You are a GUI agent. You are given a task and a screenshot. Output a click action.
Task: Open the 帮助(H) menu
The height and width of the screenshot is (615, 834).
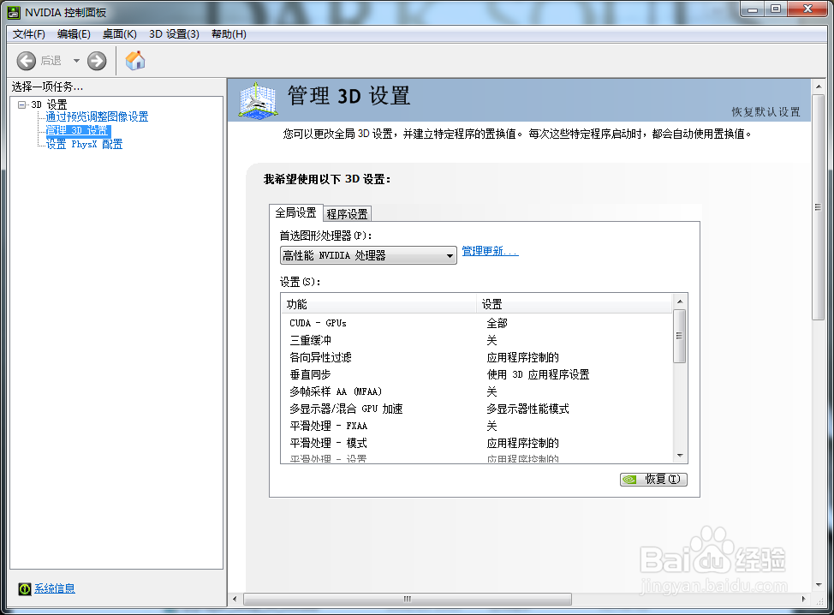(229, 34)
